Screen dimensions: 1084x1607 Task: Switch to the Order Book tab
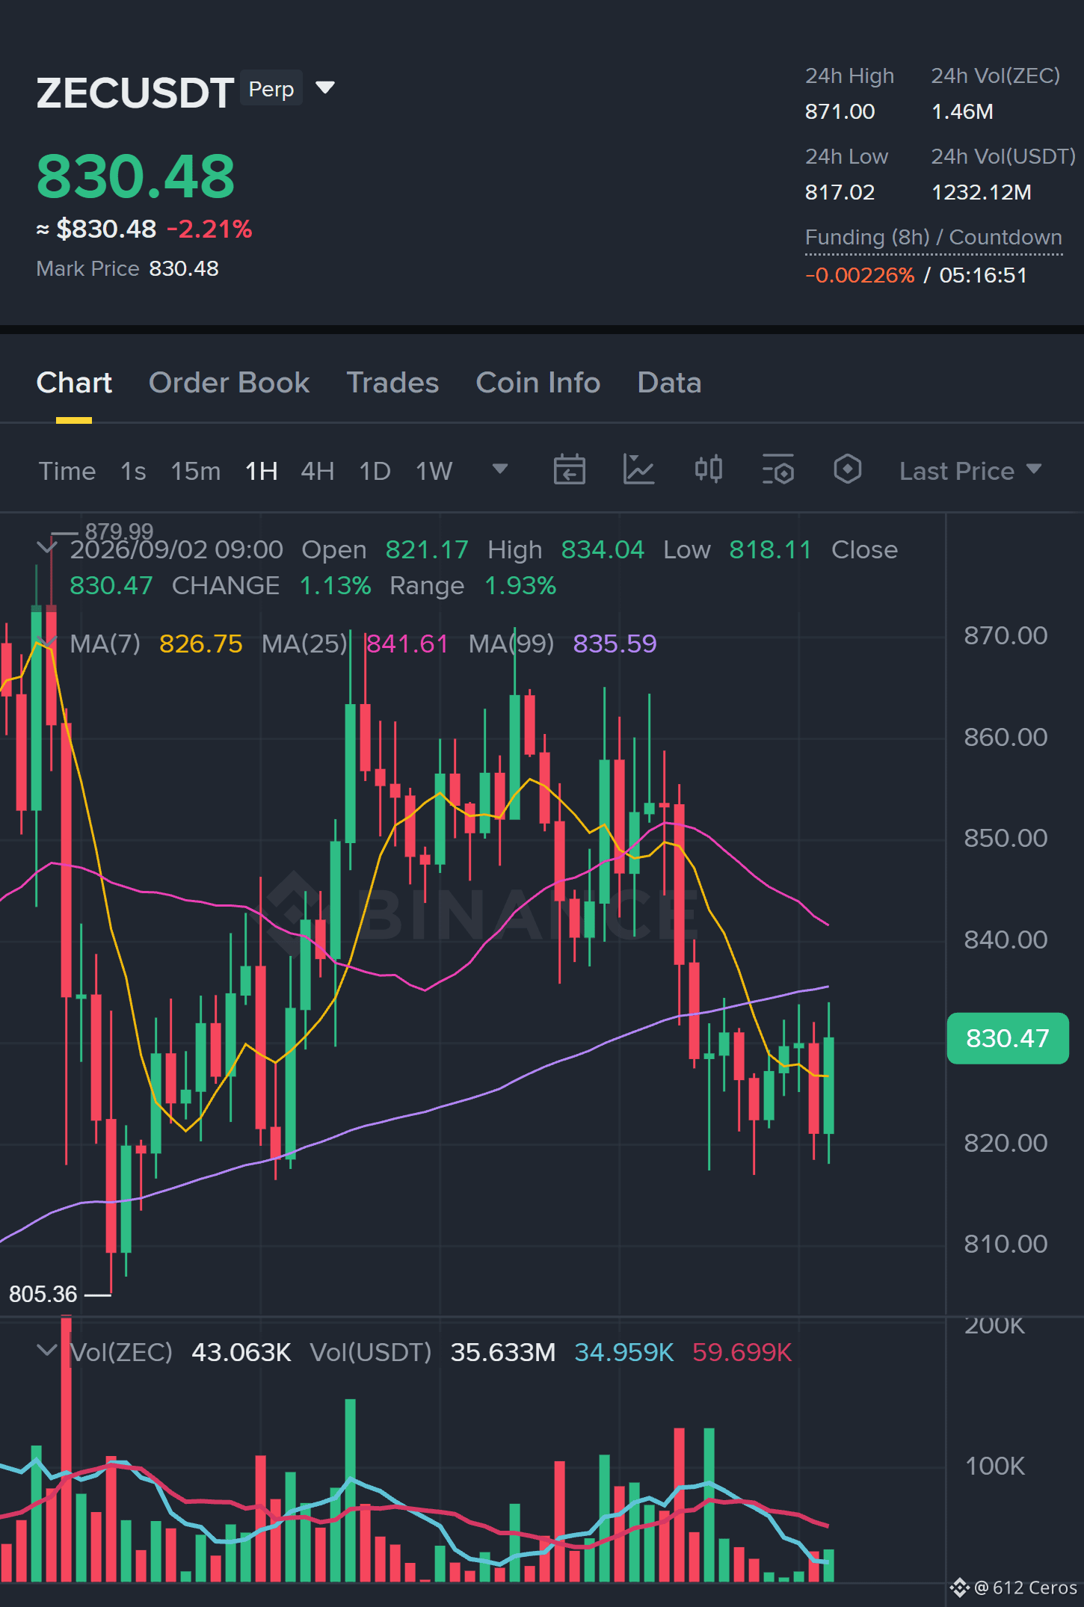point(229,383)
